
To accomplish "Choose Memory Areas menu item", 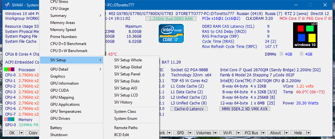I will (x=72, y=23).
